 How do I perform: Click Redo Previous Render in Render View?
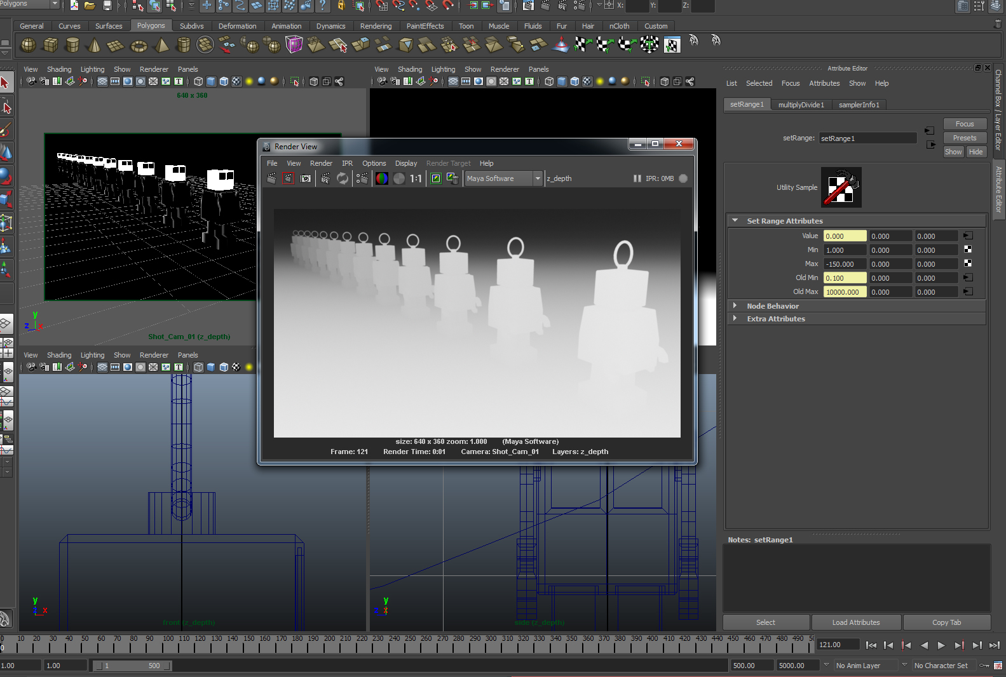[271, 178]
